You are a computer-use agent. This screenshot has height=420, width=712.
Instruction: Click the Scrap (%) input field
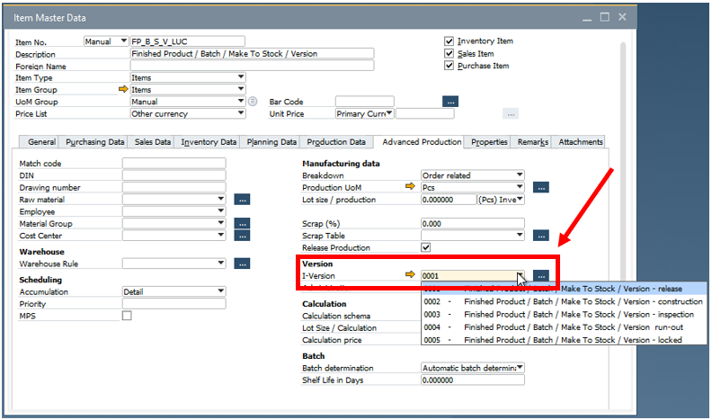(473, 223)
